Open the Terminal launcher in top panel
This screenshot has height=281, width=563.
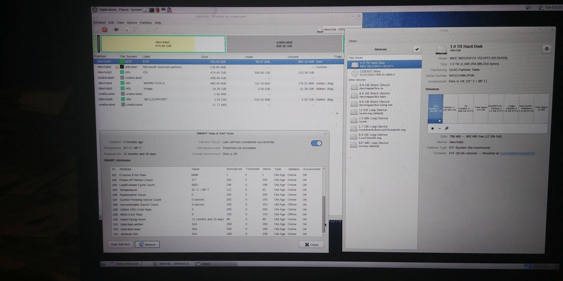pos(152,10)
